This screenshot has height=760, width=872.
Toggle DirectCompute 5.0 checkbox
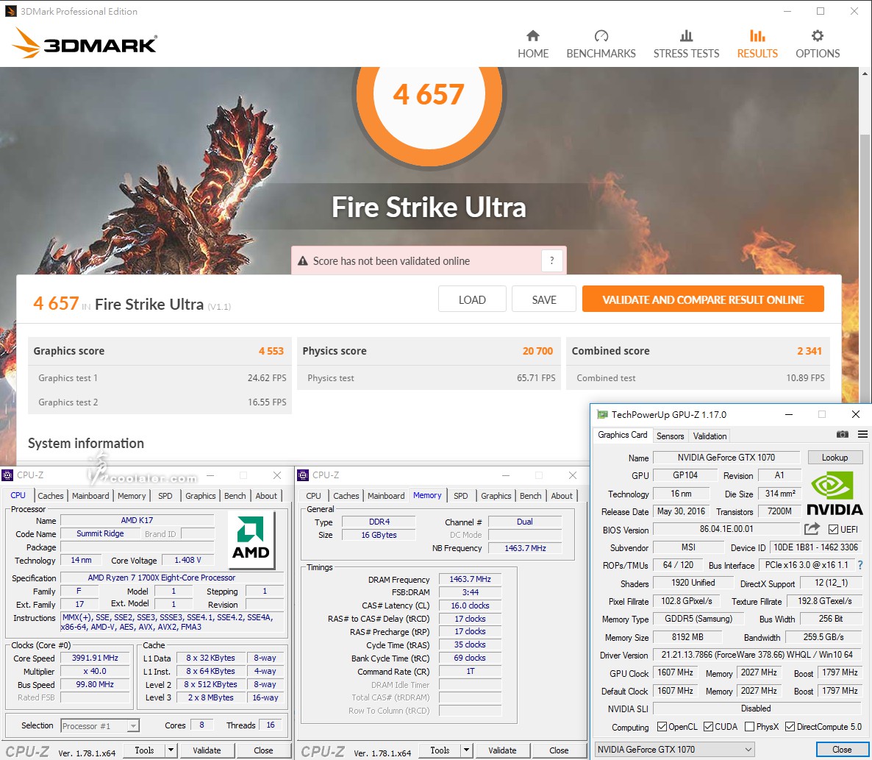coord(790,727)
